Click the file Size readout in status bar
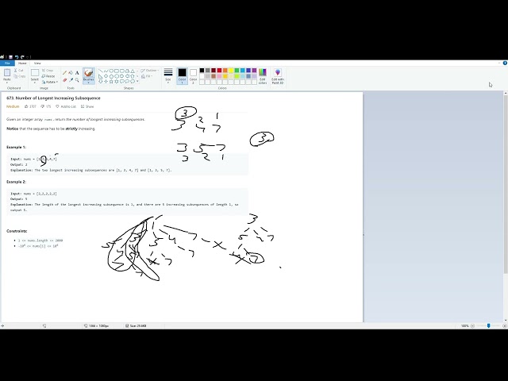Screen dimensions: 508x381 coord(136,325)
